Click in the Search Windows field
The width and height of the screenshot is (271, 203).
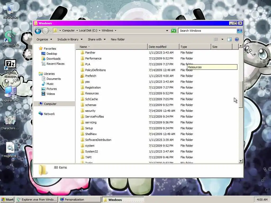pos(207,31)
